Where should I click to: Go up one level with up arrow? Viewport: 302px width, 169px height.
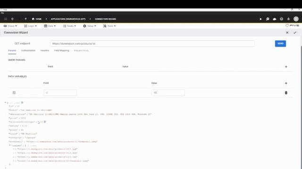[25, 19]
